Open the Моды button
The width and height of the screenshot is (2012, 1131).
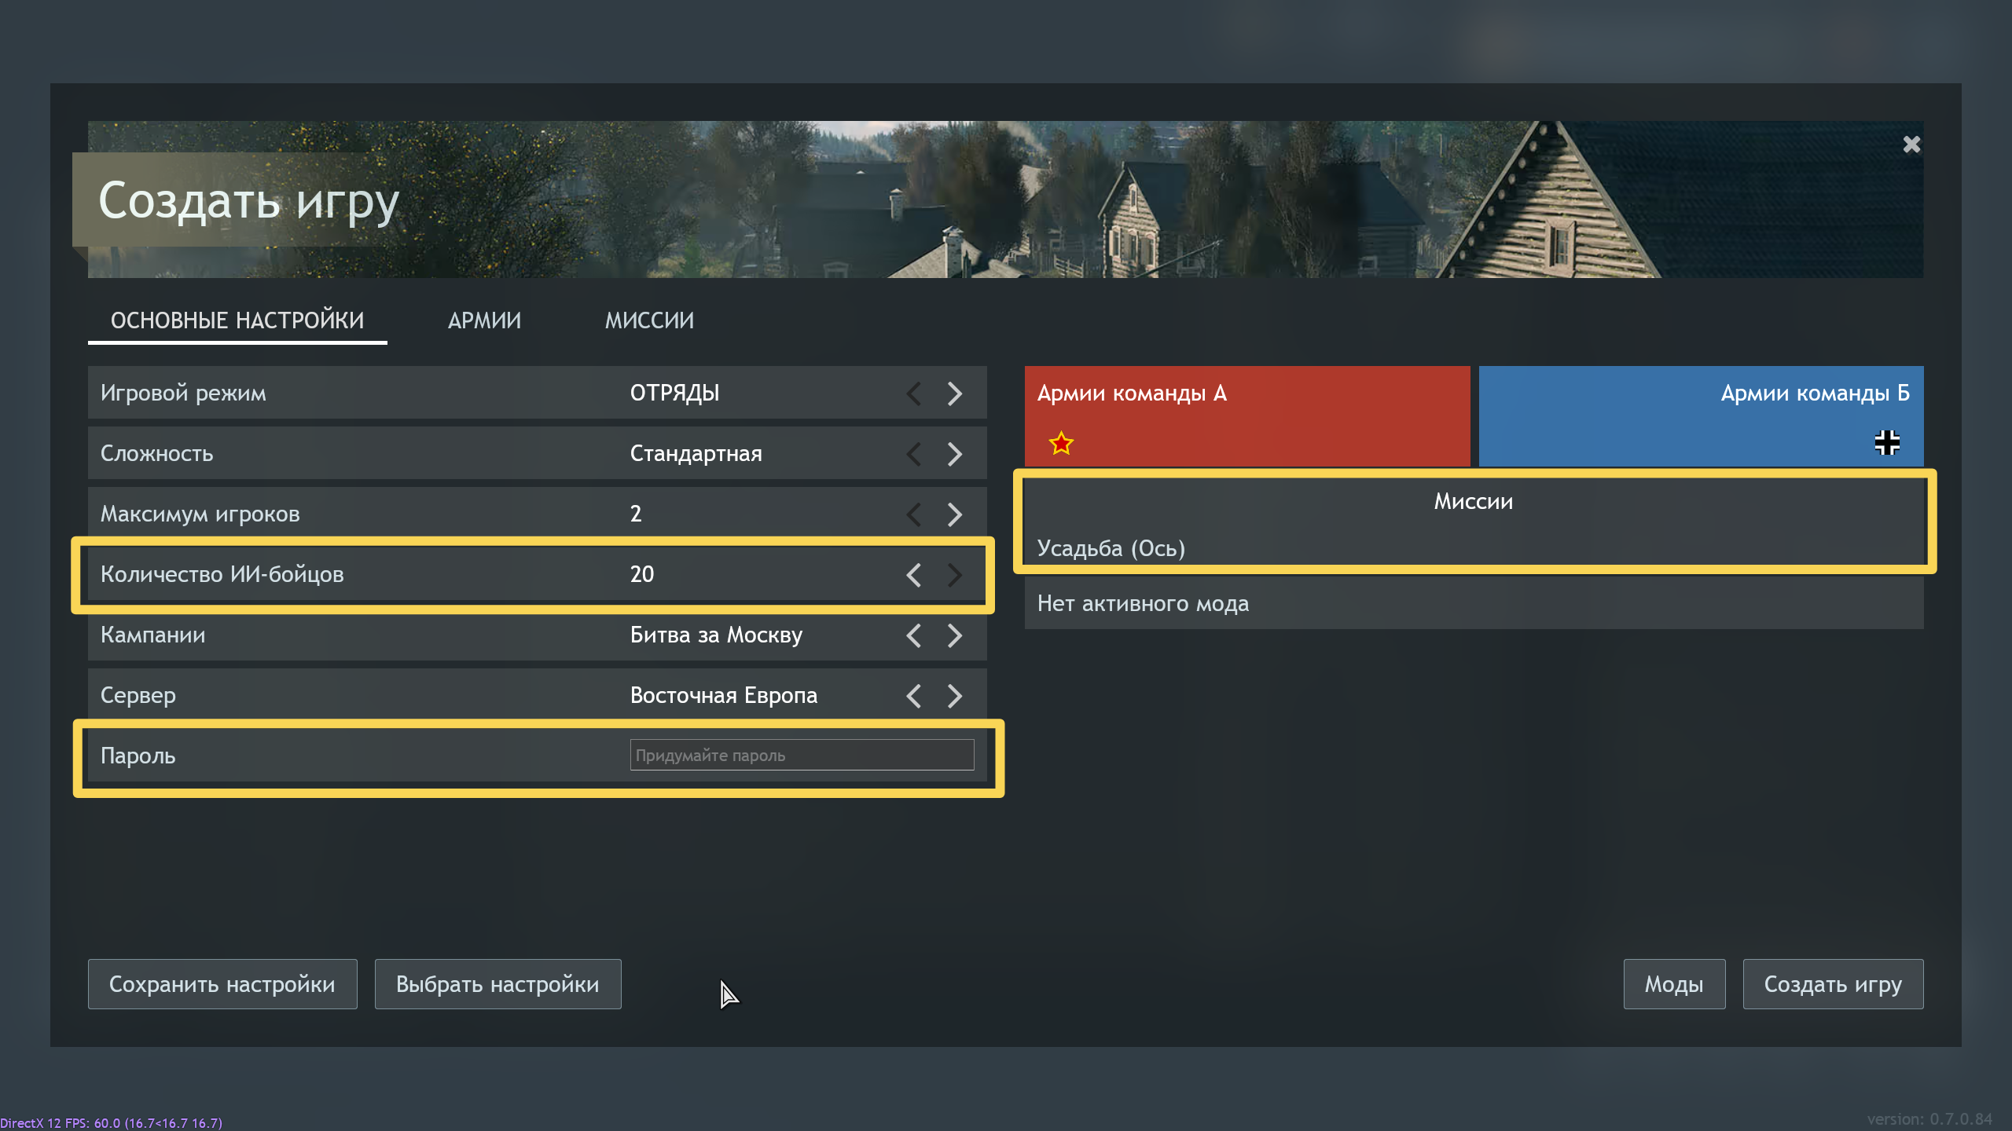pos(1673,984)
